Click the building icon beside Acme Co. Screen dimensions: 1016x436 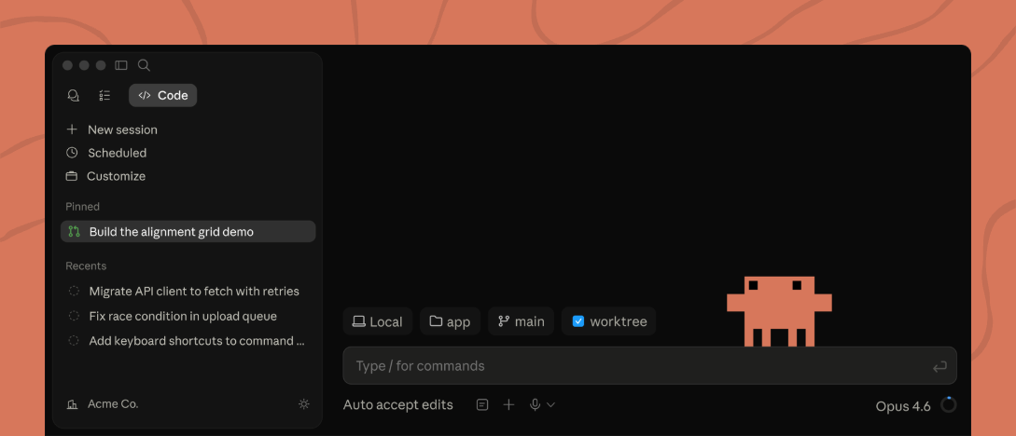point(72,405)
